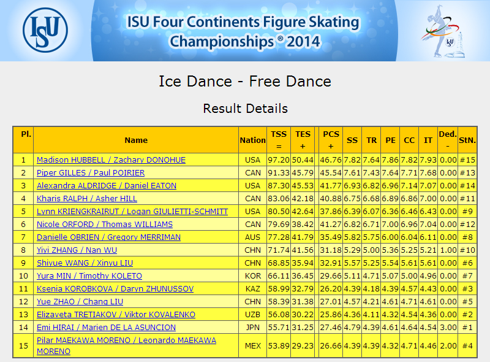Open Shiyue WANG / Xinyu LIU link

coord(85,263)
